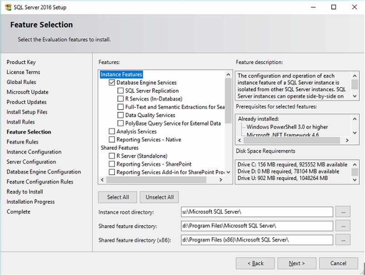Check PolyBase Query Service for External Data
This screenshot has width=365, height=275.
(120, 123)
